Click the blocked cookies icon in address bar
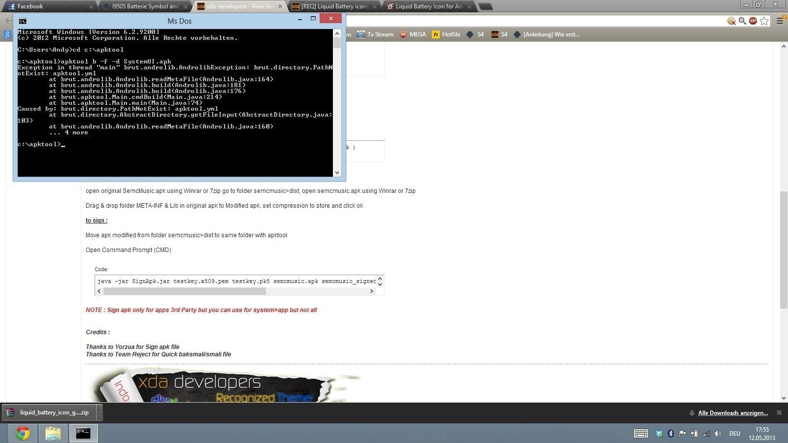This screenshot has height=443, width=788. [731, 21]
